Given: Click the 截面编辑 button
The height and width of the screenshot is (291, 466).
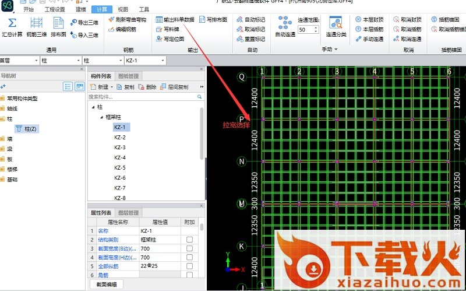Looking at the screenshot, I should (x=106, y=284).
